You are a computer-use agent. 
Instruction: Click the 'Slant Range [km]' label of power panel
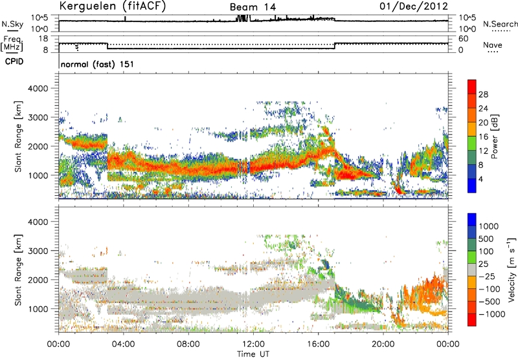pos(18,136)
